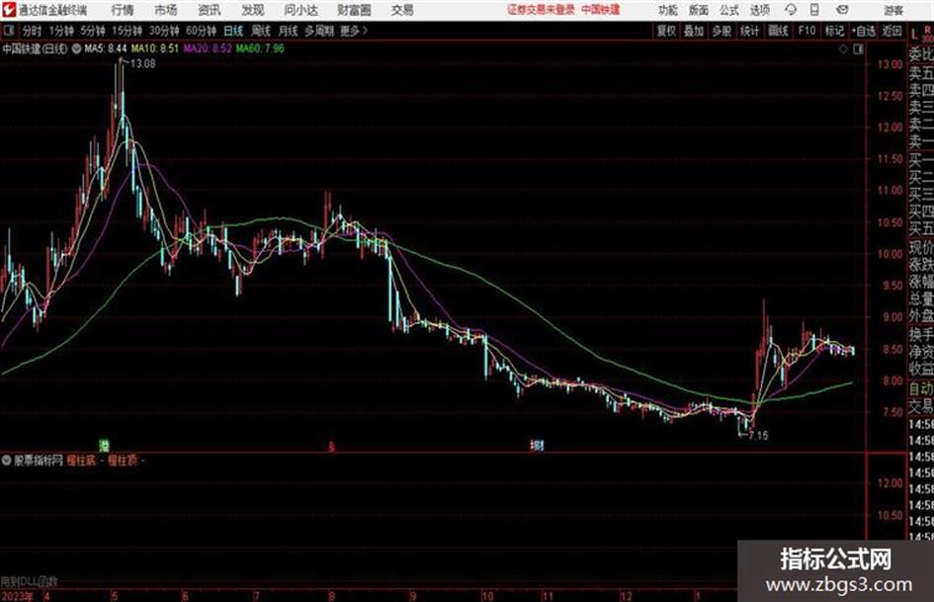Image resolution: width=934 pixels, height=602 pixels.
Task: Select the 周线 weekly chart tab
Action: (x=261, y=31)
